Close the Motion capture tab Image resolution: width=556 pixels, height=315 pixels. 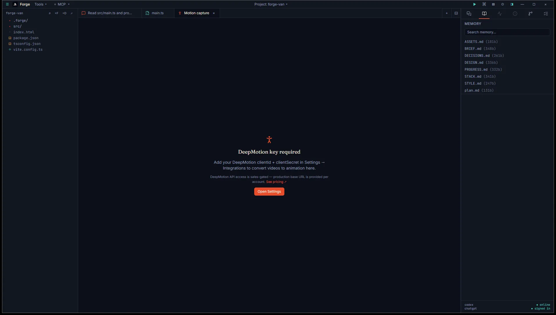[214, 13]
